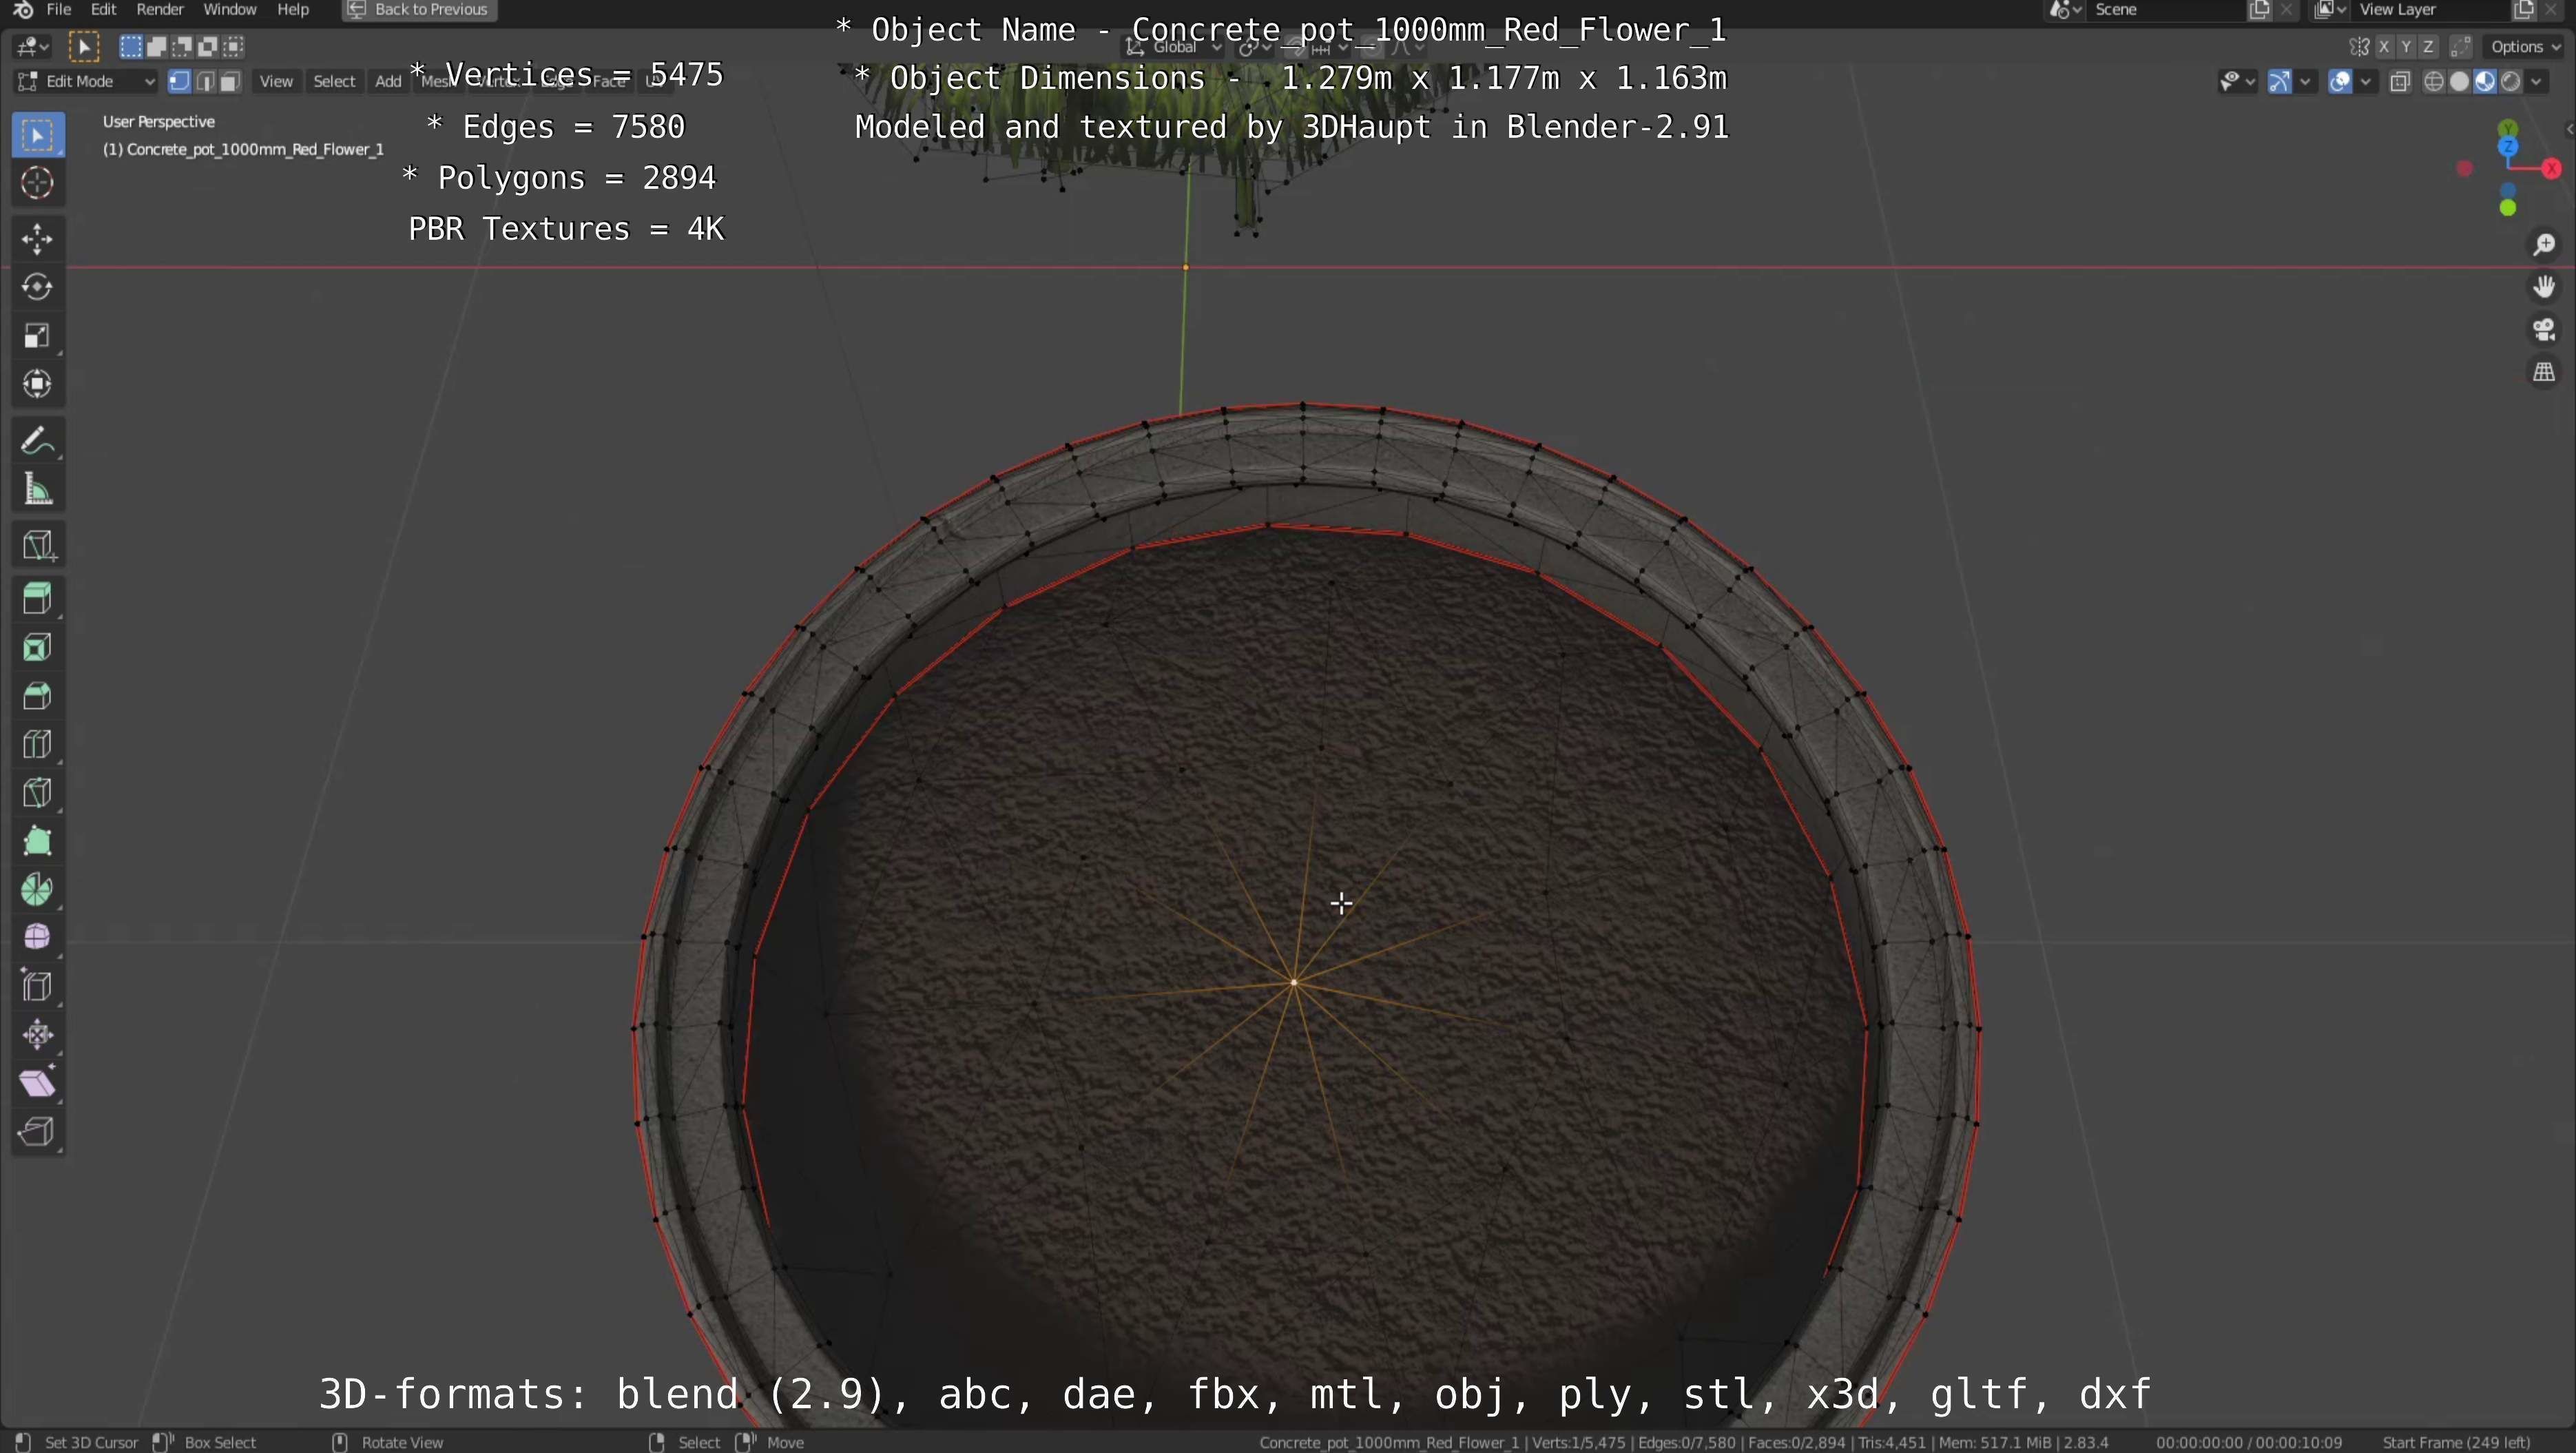
Task: Choose the Move tool
Action: coord(38,239)
